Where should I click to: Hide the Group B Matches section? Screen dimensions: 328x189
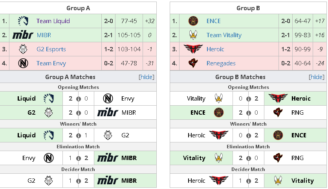[x=317, y=77]
